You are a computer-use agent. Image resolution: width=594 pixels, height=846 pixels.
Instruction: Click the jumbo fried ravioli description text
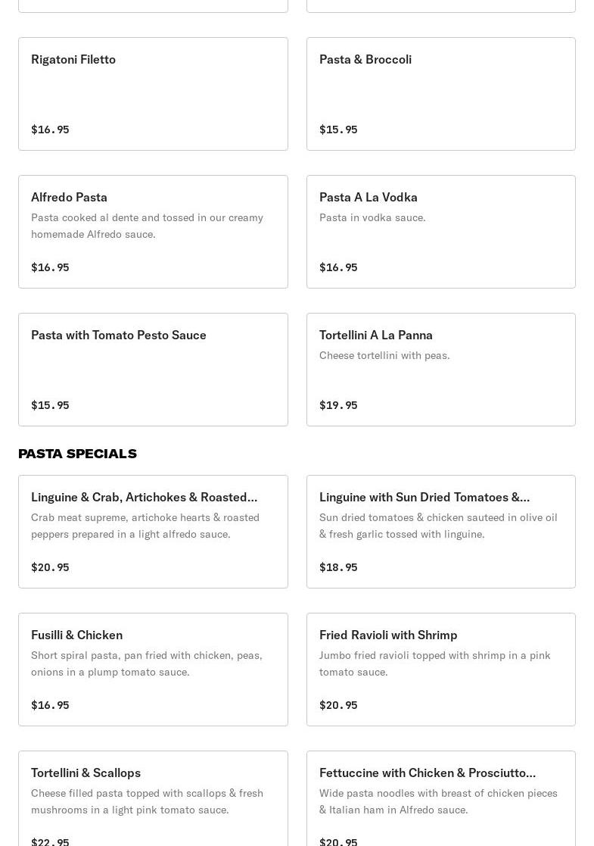434,663
